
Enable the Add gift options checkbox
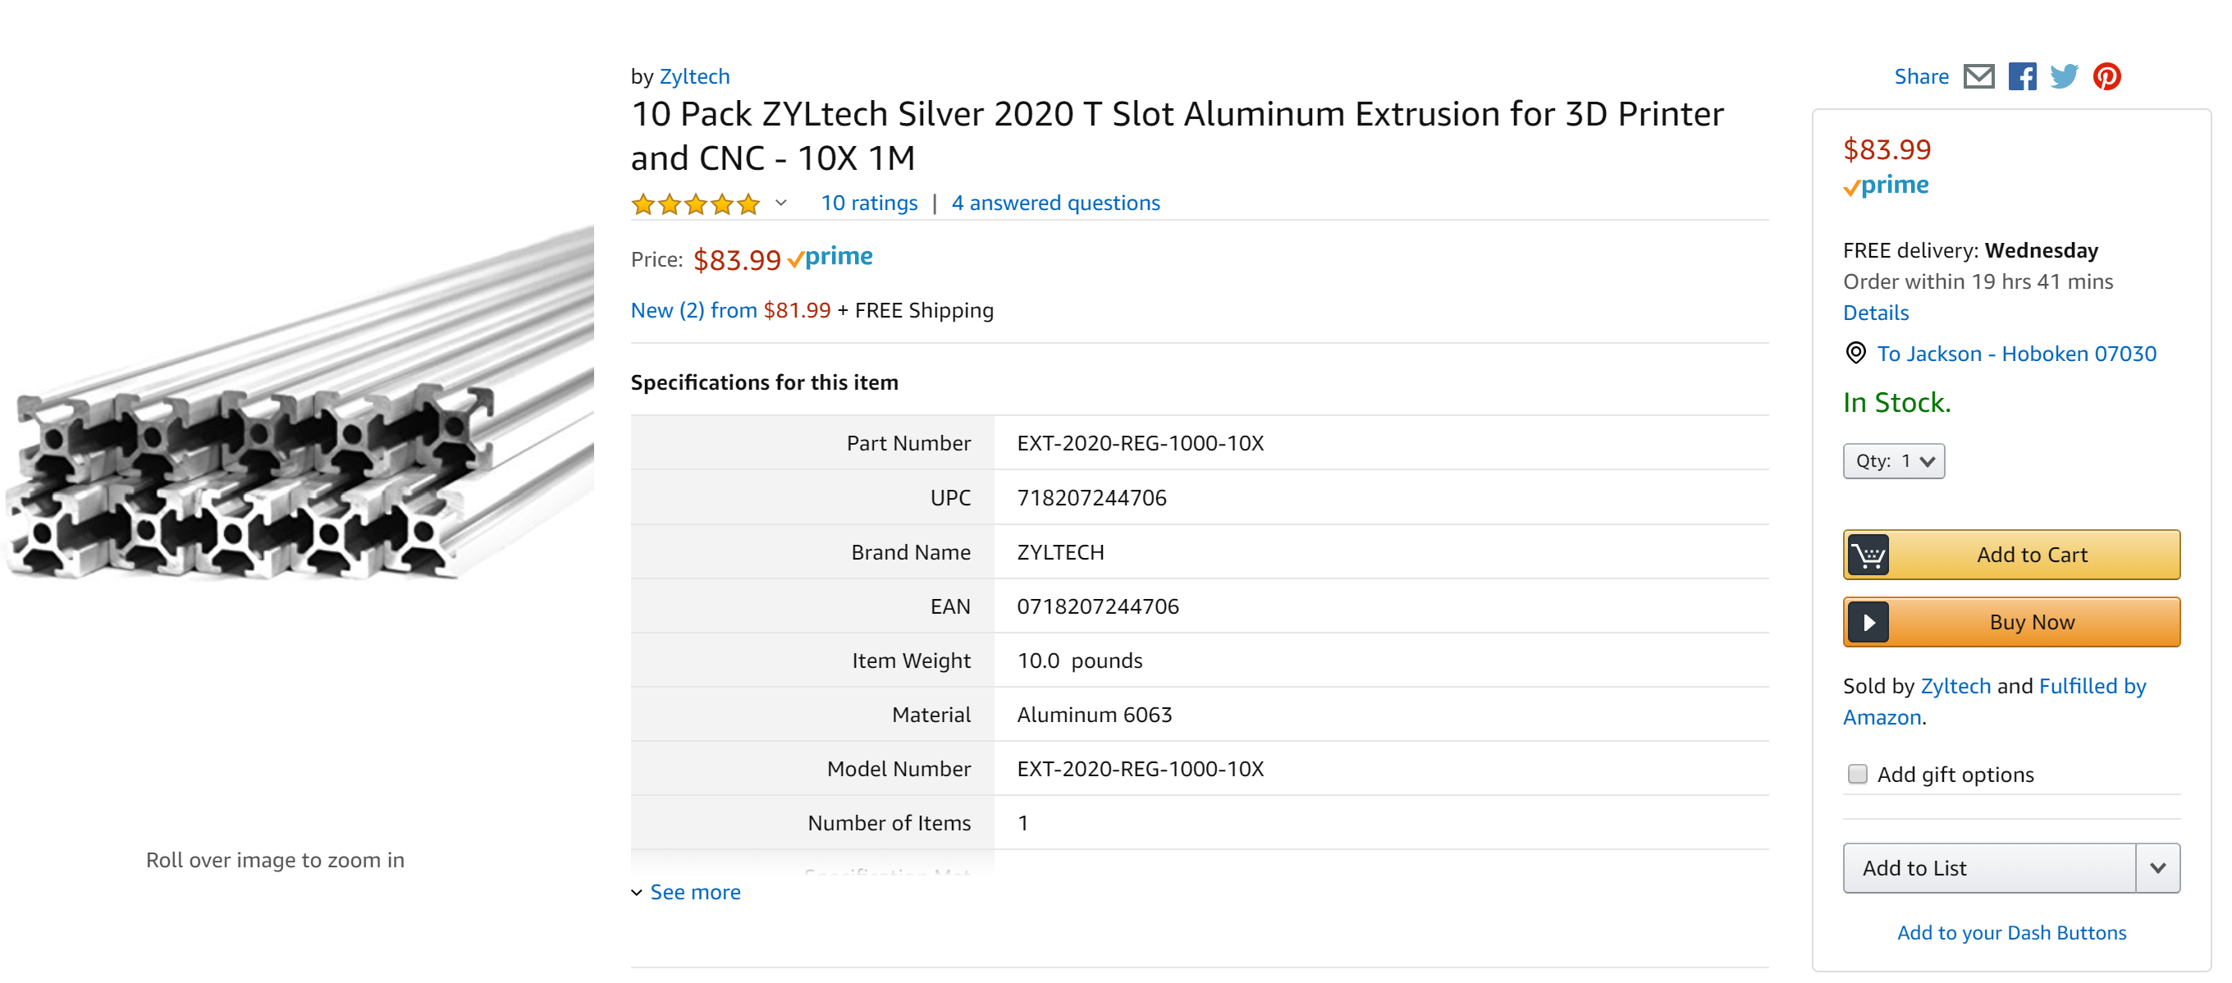1857,774
